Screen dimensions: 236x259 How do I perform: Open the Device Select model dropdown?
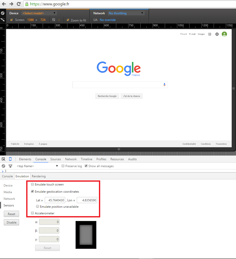[39, 13]
